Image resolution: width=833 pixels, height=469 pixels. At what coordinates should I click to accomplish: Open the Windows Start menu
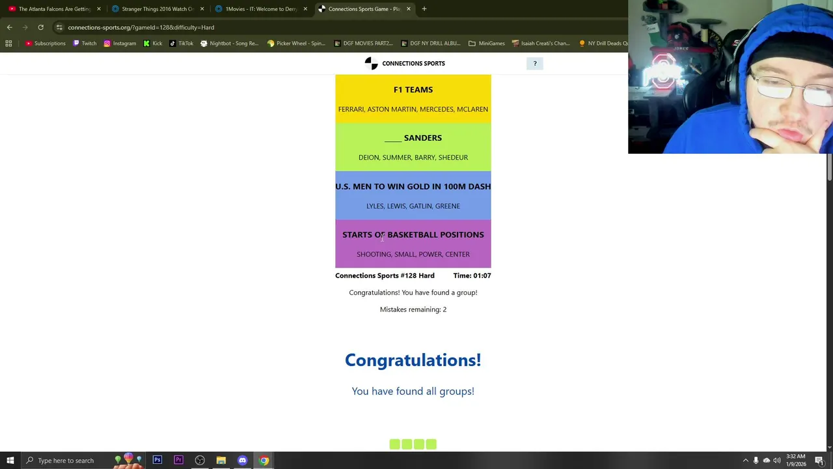tap(10, 461)
